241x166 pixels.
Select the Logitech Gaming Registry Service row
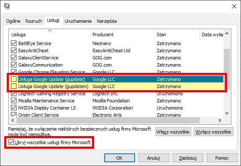117,94
